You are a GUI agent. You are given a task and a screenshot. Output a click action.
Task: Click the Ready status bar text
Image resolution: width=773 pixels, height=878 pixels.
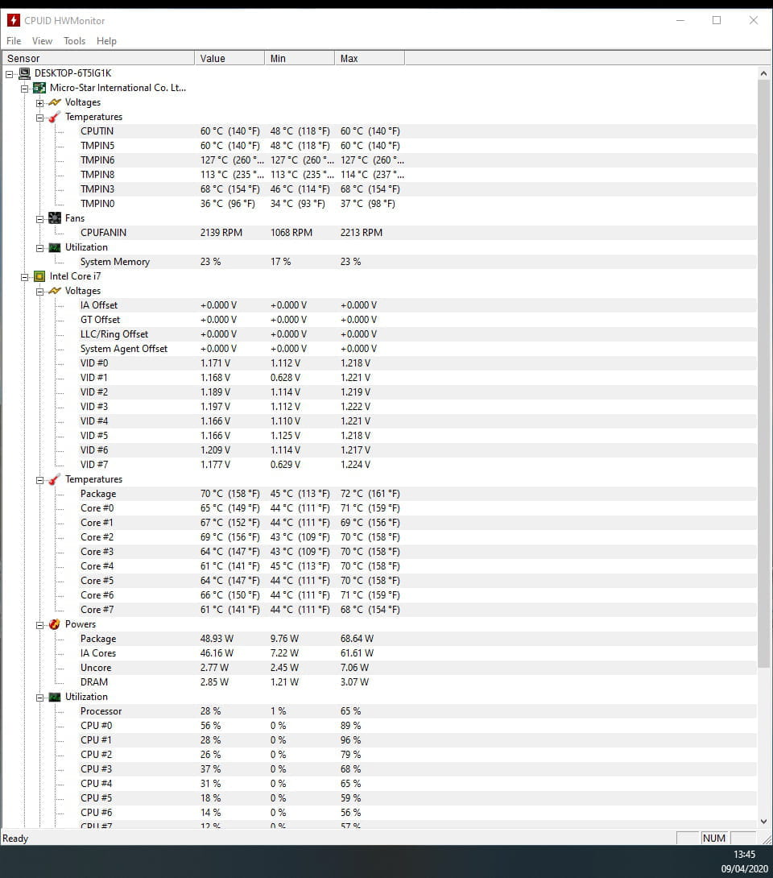15,839
